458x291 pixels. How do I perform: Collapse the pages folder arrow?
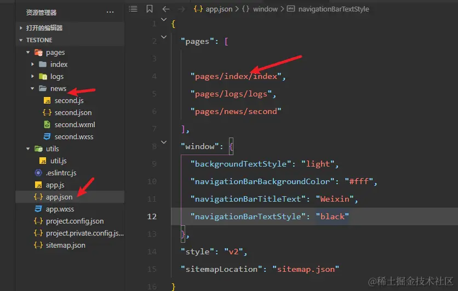(28, 52)
